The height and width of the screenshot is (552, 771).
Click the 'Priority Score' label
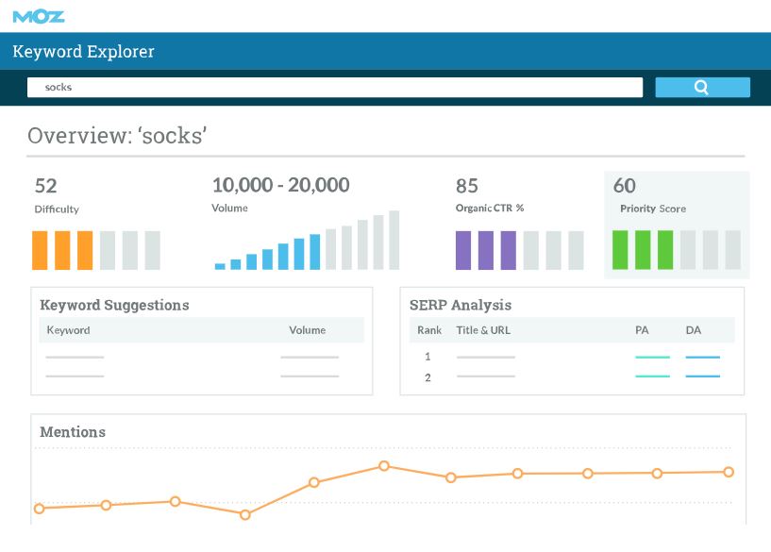pos(653,209)
